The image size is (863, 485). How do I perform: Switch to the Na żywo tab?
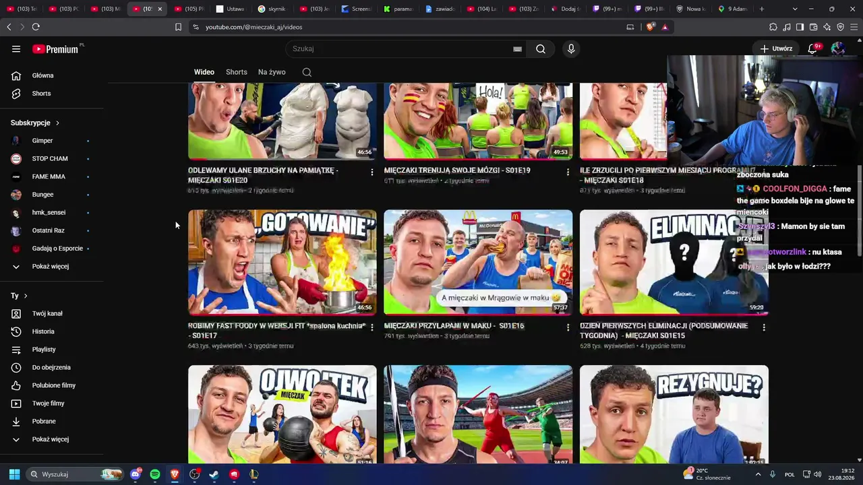click(272, 72)
